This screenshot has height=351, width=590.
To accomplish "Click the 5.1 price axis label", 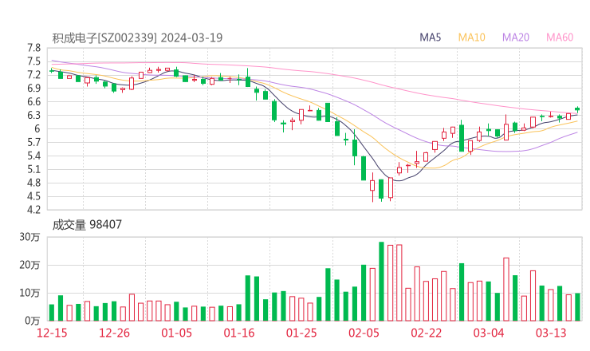I will pos(33,169).
